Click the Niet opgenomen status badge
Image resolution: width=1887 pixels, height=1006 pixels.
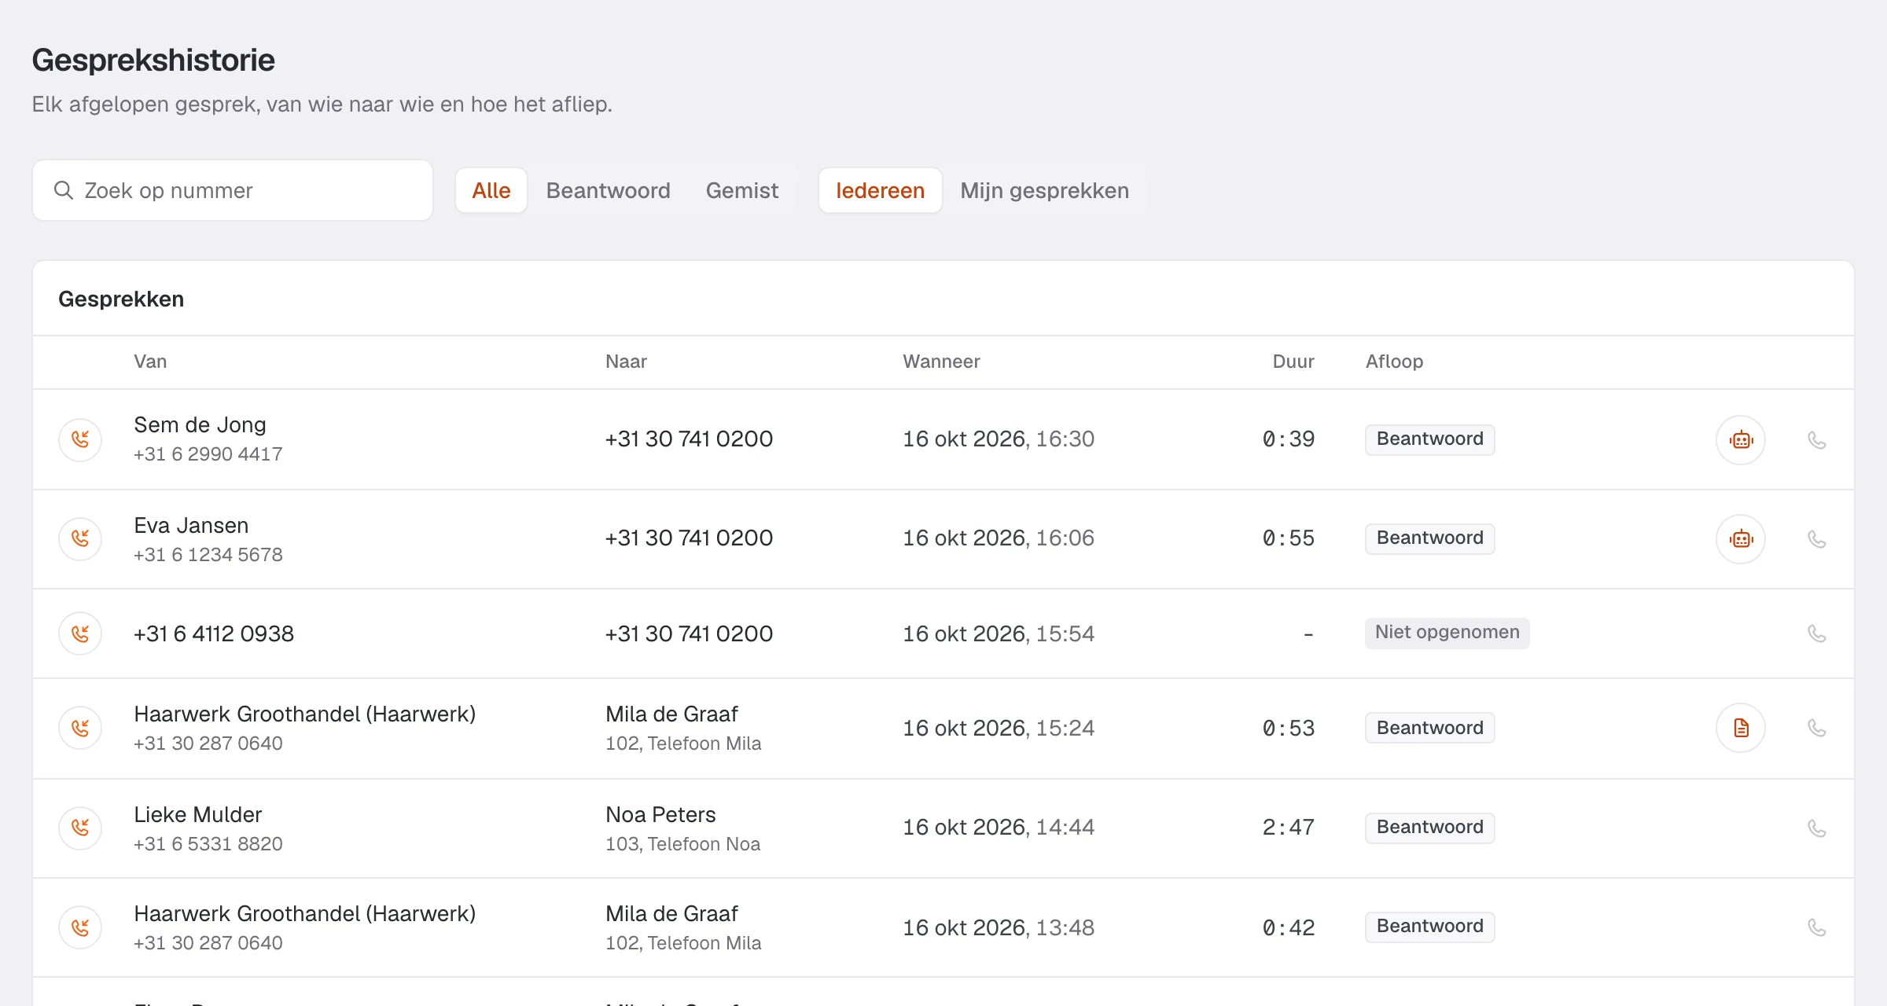[x=1447, y=633]
